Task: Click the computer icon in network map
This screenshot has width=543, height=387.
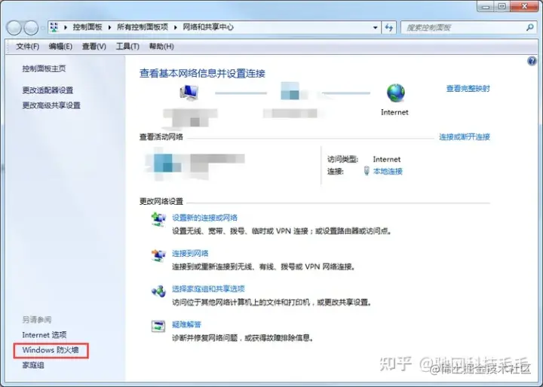Action: [189, 93]
